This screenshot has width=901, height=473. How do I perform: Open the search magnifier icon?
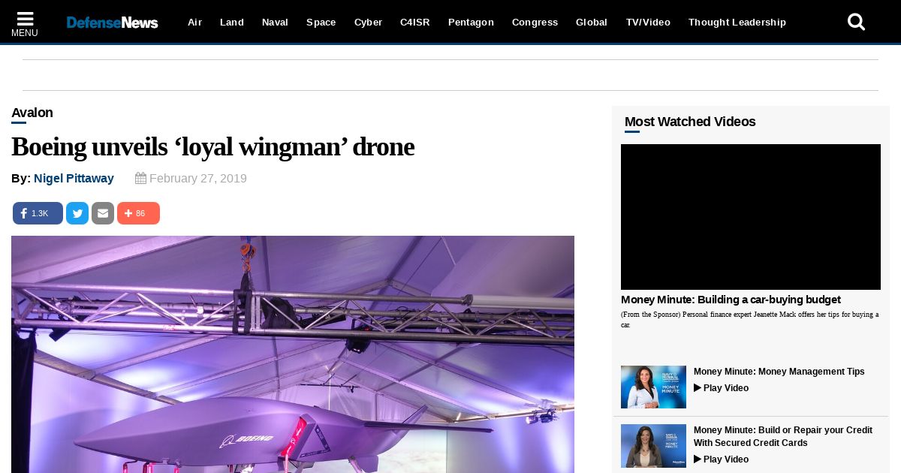856,22
